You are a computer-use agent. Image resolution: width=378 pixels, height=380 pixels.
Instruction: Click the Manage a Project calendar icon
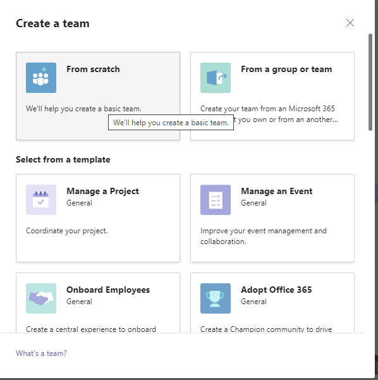41,200
